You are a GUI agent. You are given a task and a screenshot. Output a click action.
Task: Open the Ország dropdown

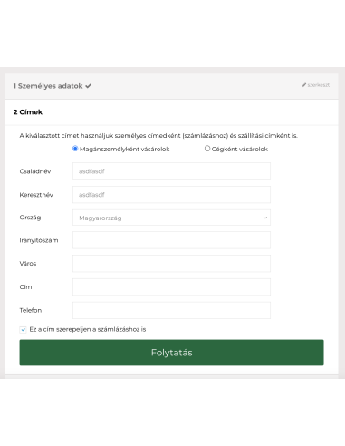coord(171,218)
